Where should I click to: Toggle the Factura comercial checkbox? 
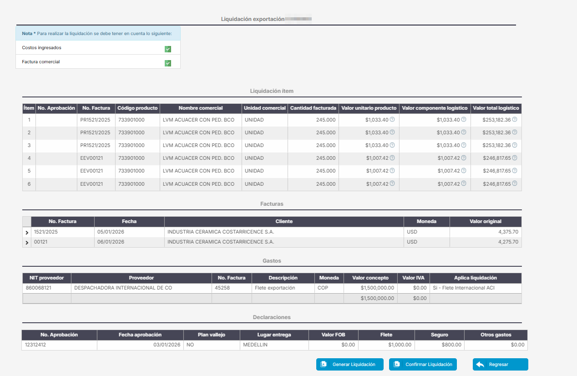tap(168, 63)
